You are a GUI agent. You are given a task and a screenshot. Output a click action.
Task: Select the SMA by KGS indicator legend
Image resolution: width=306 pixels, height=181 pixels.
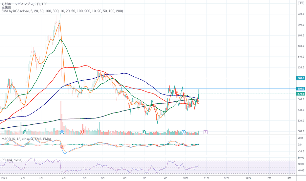(62, 11)
